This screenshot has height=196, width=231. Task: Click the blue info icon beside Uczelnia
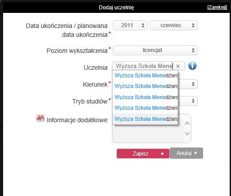tap(192, 66)
